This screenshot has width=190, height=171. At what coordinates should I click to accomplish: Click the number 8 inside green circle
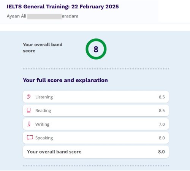click(96, 49)
